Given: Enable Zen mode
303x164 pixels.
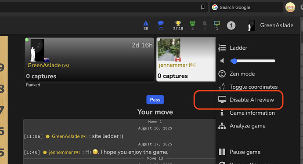Looking at the screenshot, I should 242,74.
